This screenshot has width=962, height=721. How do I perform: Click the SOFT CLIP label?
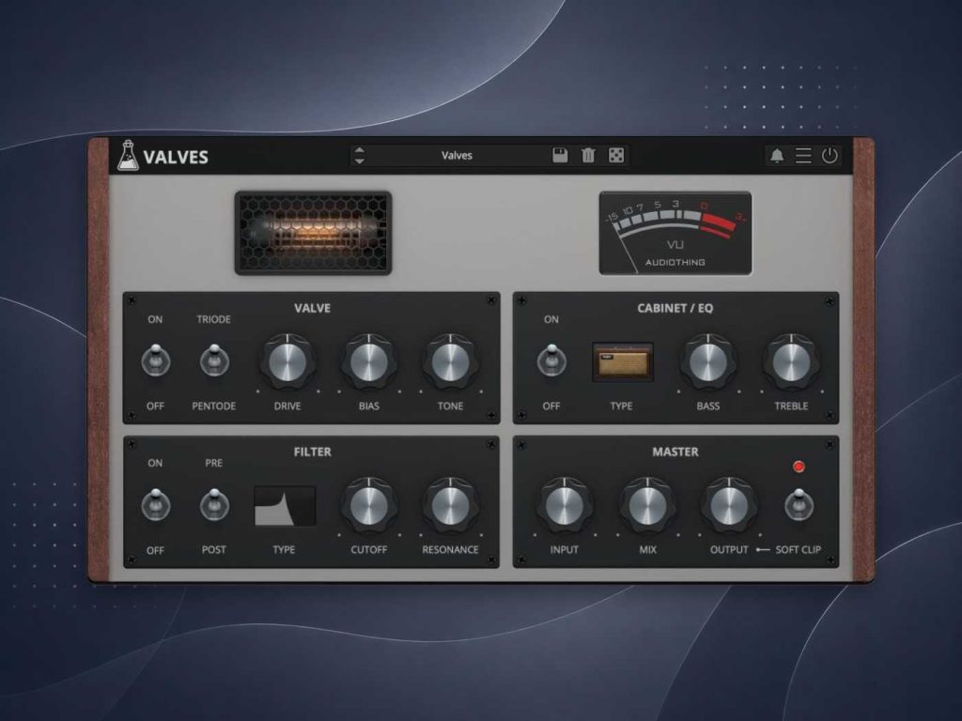click(799, 550)
